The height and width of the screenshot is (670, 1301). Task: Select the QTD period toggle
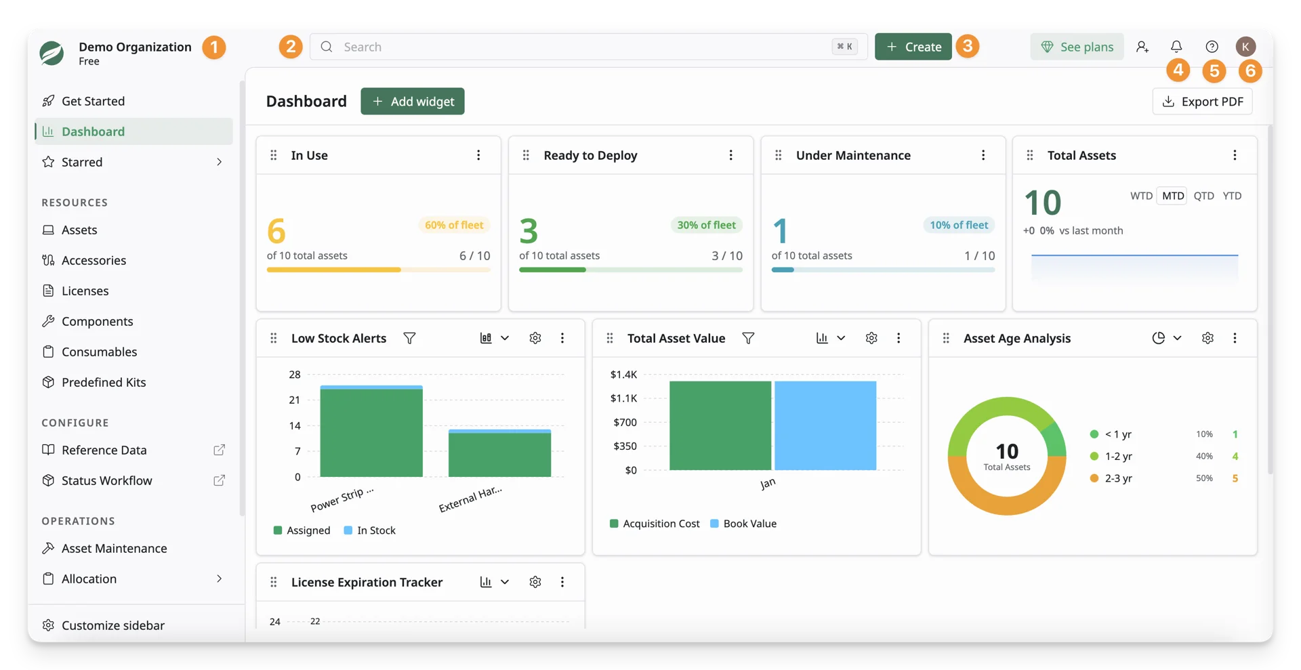coord(1203,196)
